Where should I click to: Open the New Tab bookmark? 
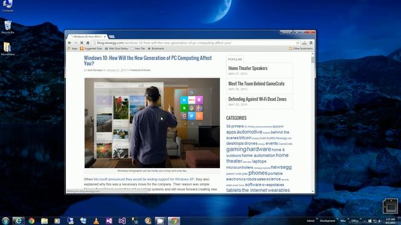[138, 49]
